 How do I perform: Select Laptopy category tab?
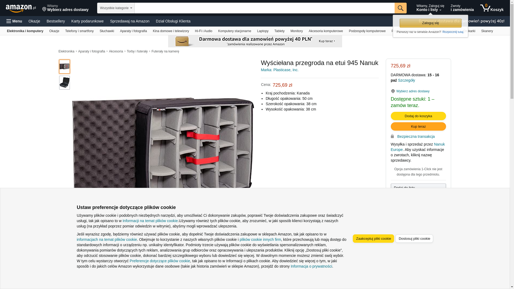(263, 31)
